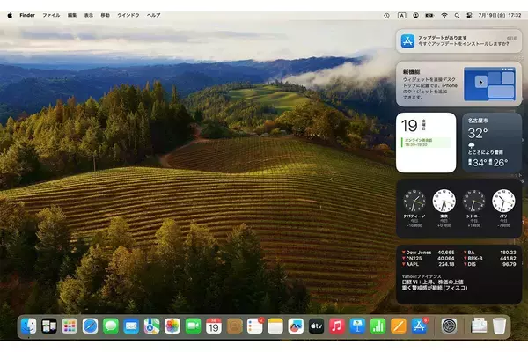Click the Spotlight search magnifier icon
Image resolution: width=528 pixels, height=352 pixels.
tap(458, 15)
